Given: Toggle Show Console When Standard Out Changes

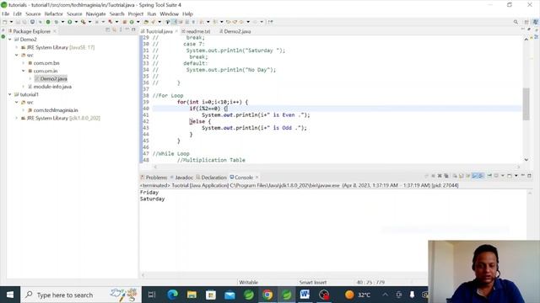Looking at the screenshot, I should [x=474, y=176].
